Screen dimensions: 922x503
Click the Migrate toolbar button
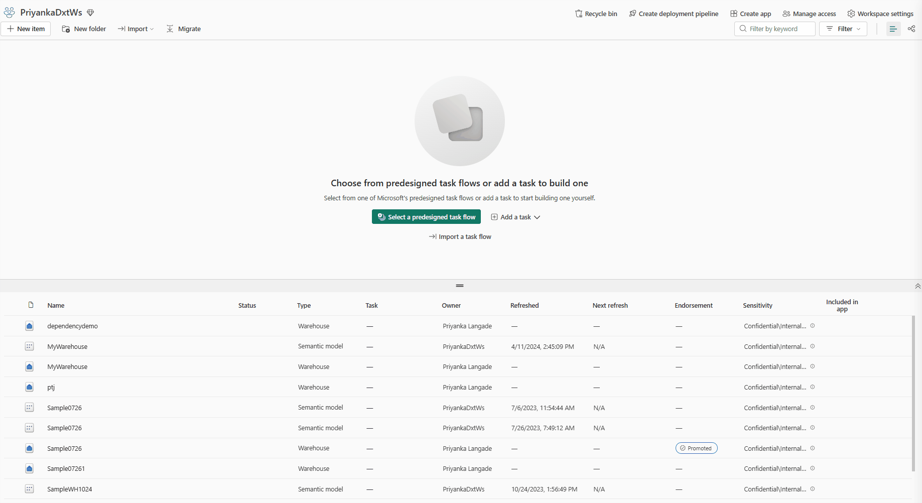[184, 29]
